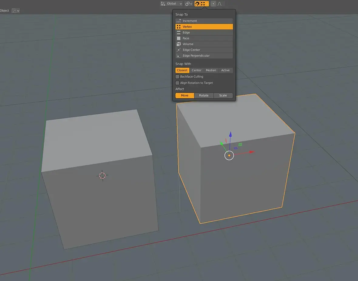The height and width of the screenshot is (281, 358).
Task: Open the dropdown beside the Object menu
Action: click(x=15, y=11)
